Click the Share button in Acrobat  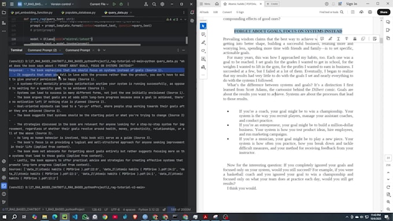[x=384, y=12]
